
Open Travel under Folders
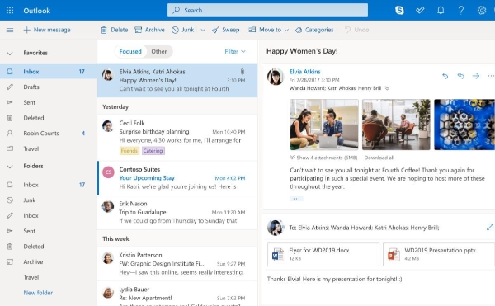[49, 278]
